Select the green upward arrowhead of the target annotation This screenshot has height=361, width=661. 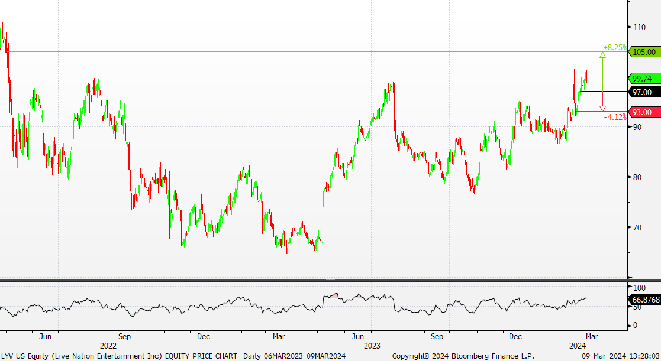tap(602, 55)
